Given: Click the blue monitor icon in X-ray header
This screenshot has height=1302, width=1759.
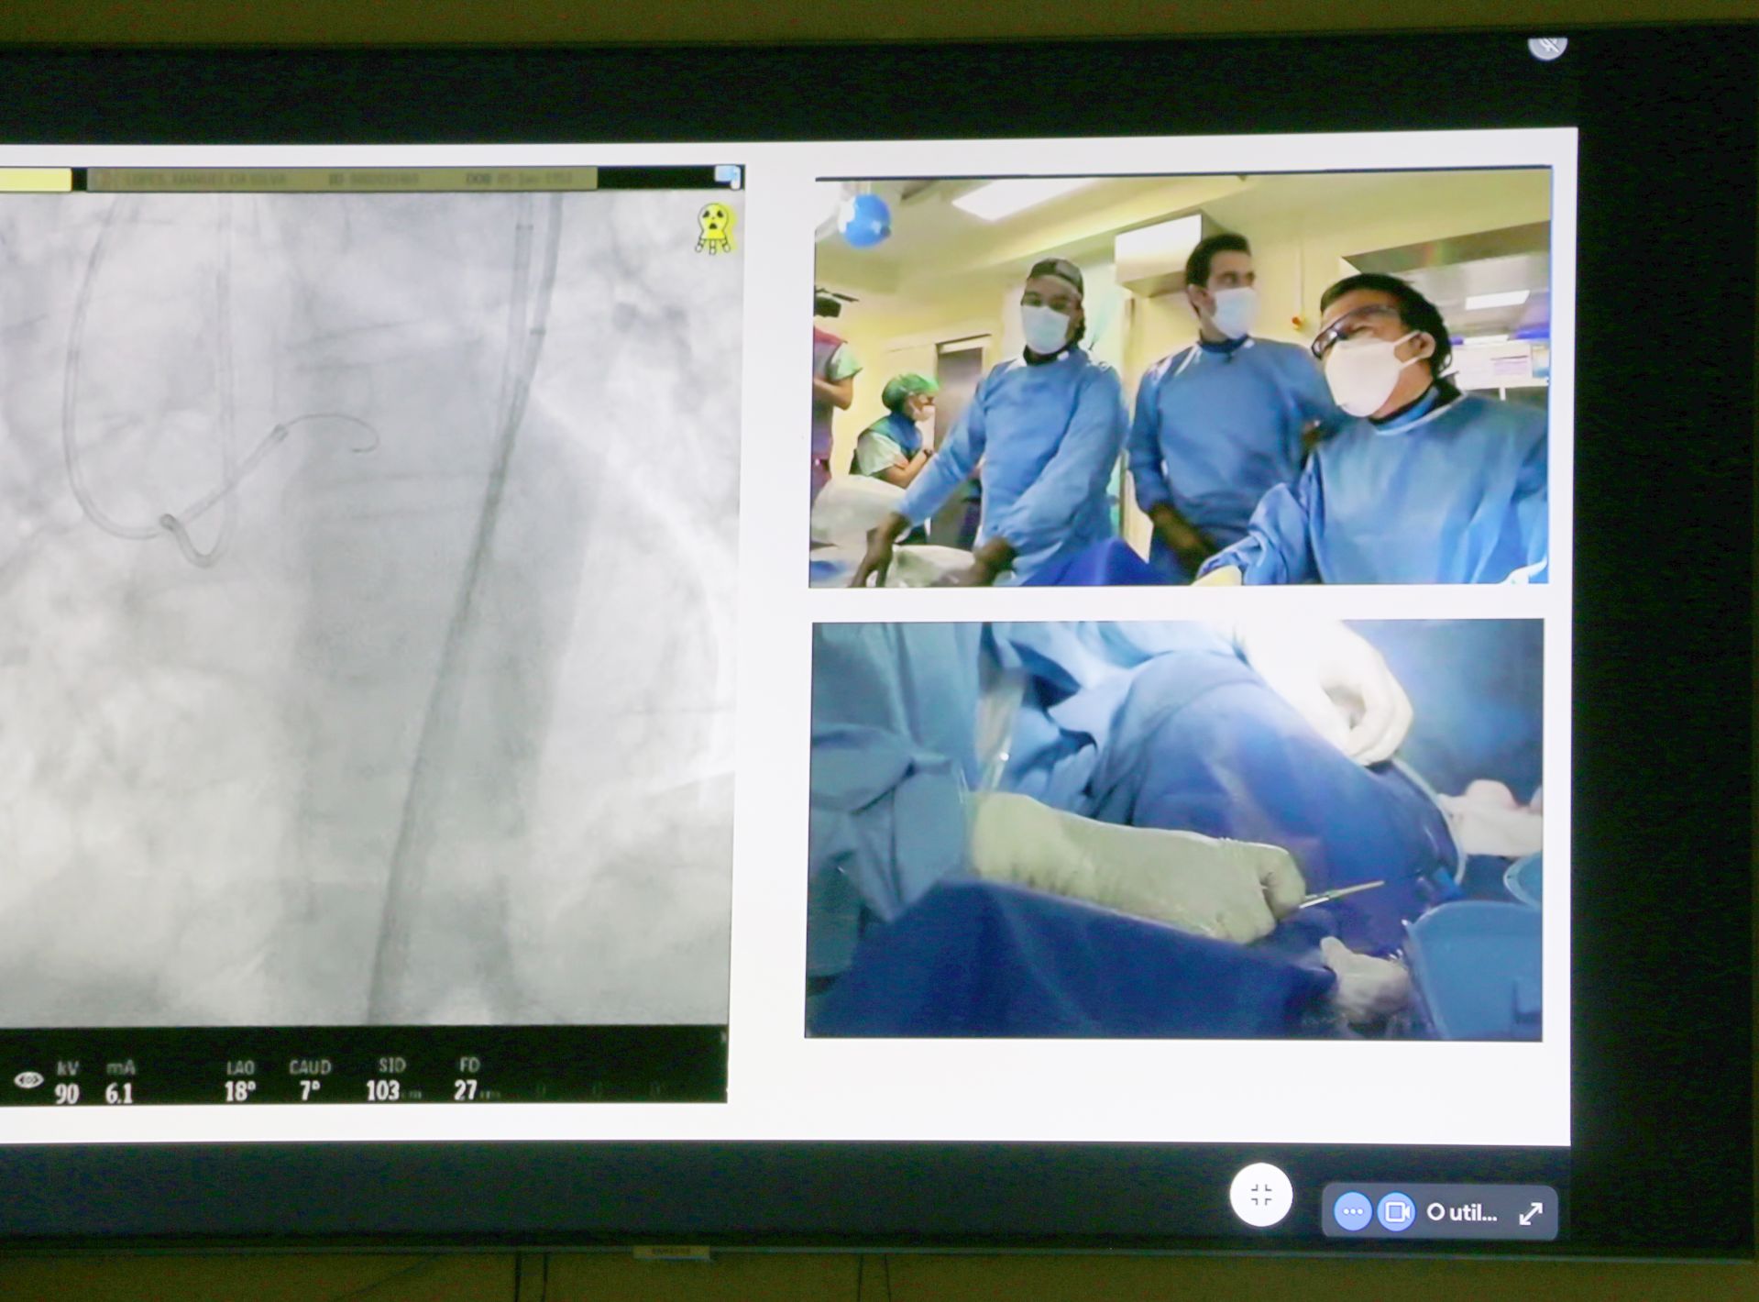Looking at the screenshot, I should click(x=728, y=176).
